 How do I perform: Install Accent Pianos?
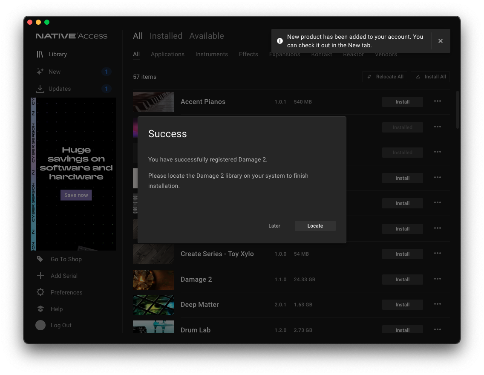(x=403, y=102)
